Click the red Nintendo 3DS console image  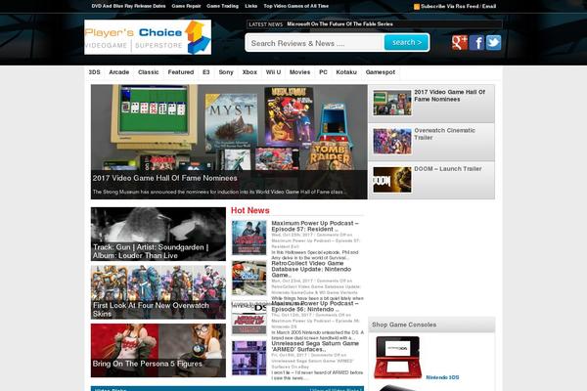(x=398, y=358)
